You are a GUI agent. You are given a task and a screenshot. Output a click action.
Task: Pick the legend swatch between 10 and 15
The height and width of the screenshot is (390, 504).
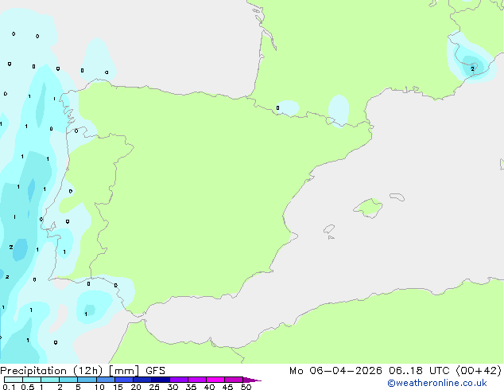pyautogui.click(x=105, y=380)
